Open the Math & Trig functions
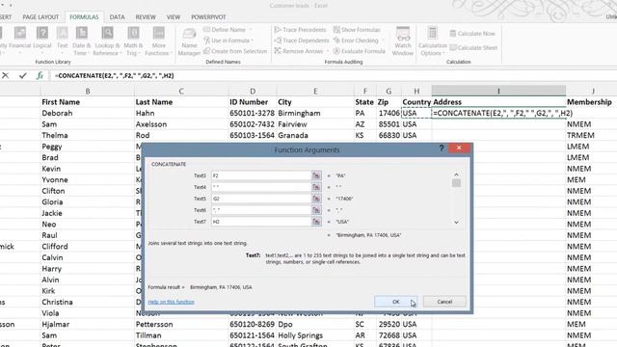 [x=133, y=40]
